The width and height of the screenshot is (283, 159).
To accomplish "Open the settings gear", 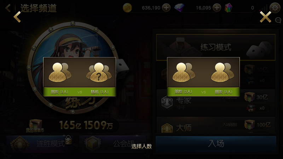I will pos(275,8).
